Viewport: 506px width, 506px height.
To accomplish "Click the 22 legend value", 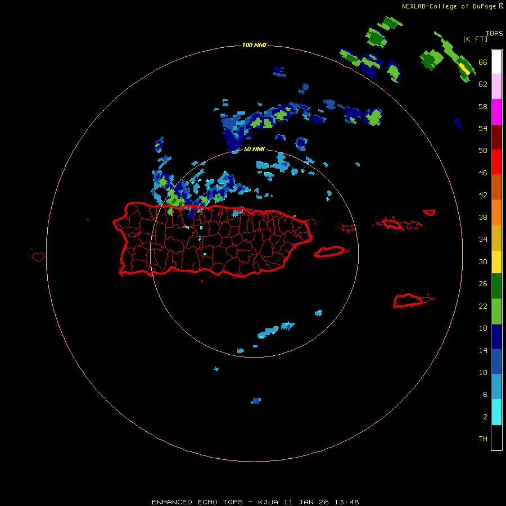I will point(483,306).
